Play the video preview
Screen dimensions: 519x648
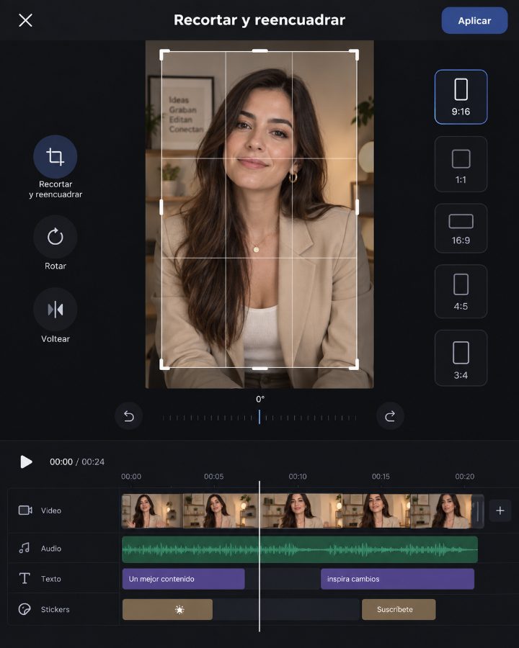click(26, 462)
